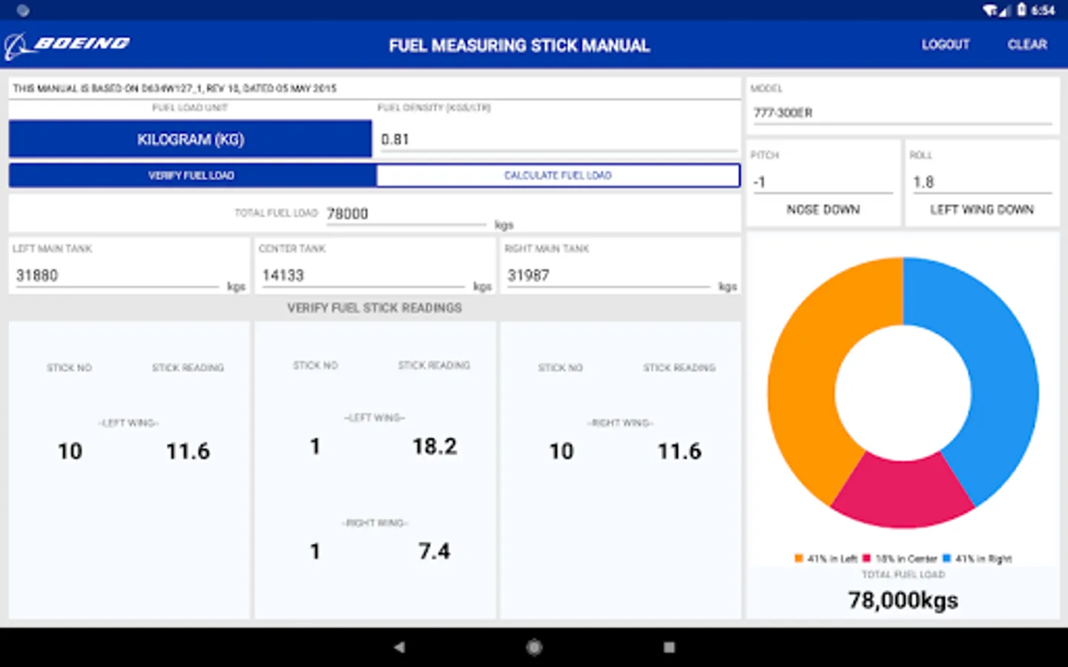Screen dimensions: 1068x667
Task: Click the left main tank field 31880
Action: pos(117,276)
